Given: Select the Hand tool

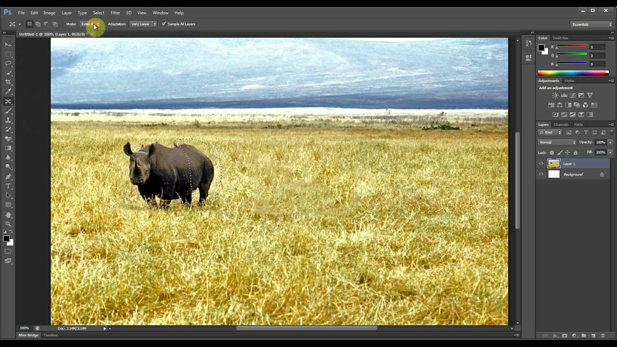Looking at the screenshot, I should [8, 215].
